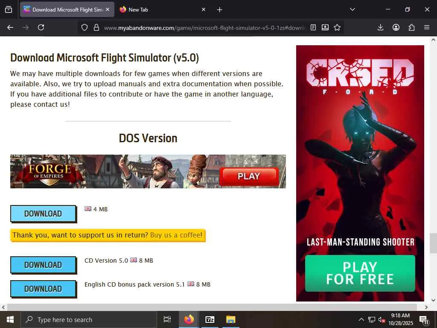Show hidden system tray icons chevron
Viewport: 437px width, 328px height.
[361, 319]
